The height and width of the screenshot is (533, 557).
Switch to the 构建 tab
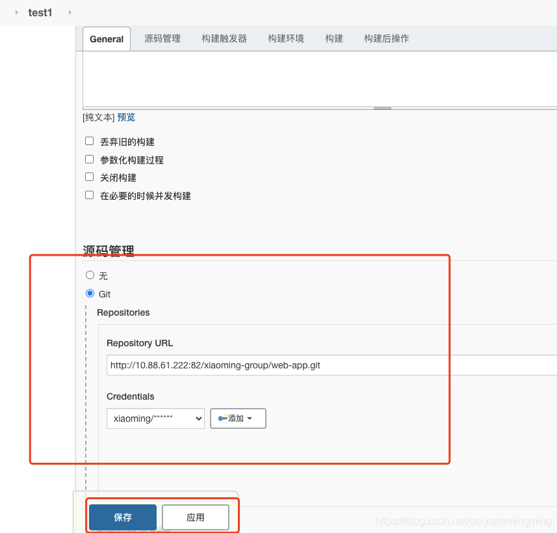(334, 38)
